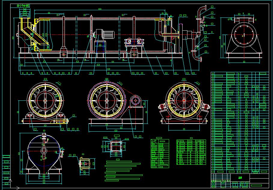Click the title block's center title text
The height and width of the screenshot is (190, 273).
240,178
